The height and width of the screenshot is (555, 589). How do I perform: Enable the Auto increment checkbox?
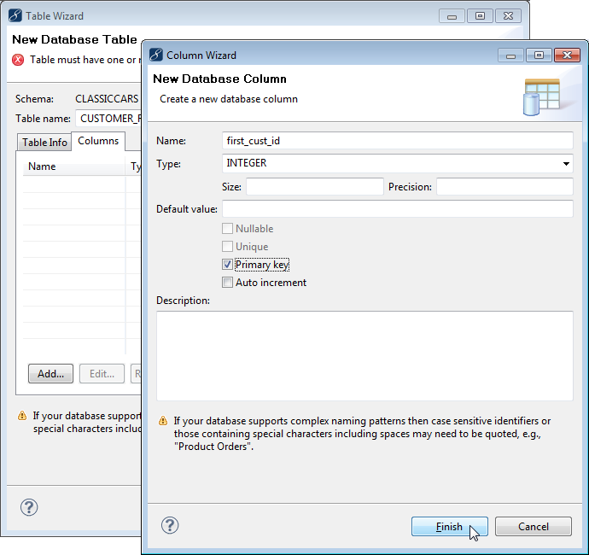point(228,283)
